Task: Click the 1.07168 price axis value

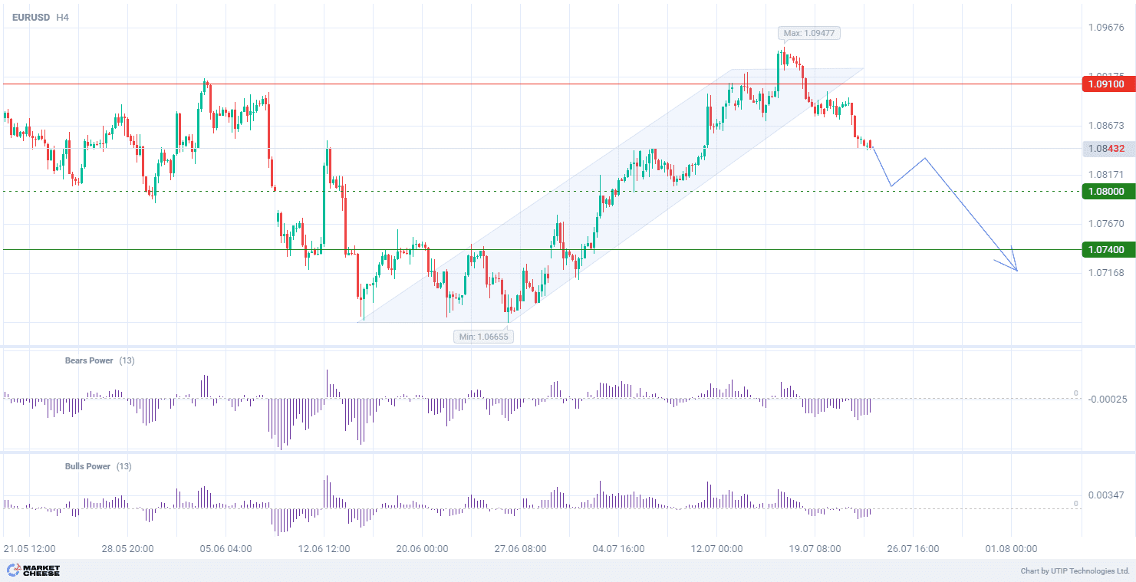Action: (1106, 273)
